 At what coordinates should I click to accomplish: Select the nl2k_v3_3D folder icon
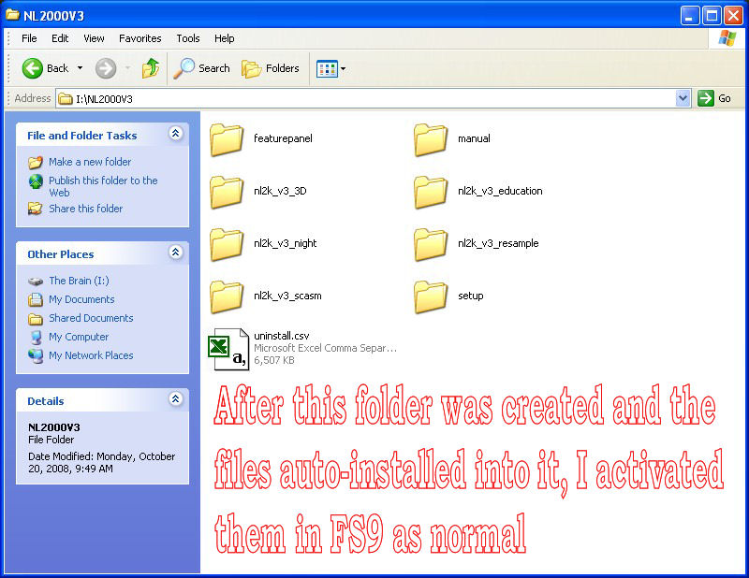tap(227, 192)
